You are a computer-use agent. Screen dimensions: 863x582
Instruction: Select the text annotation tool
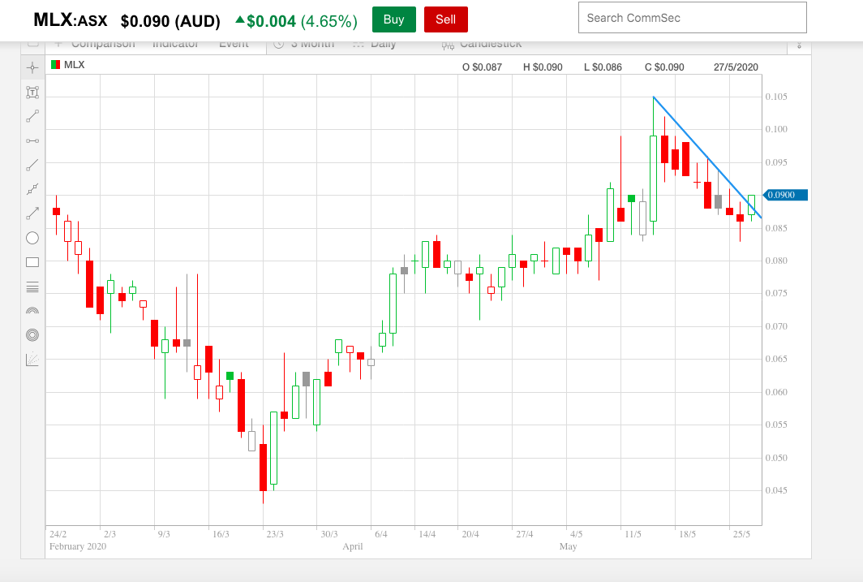(x=32, y=92)
